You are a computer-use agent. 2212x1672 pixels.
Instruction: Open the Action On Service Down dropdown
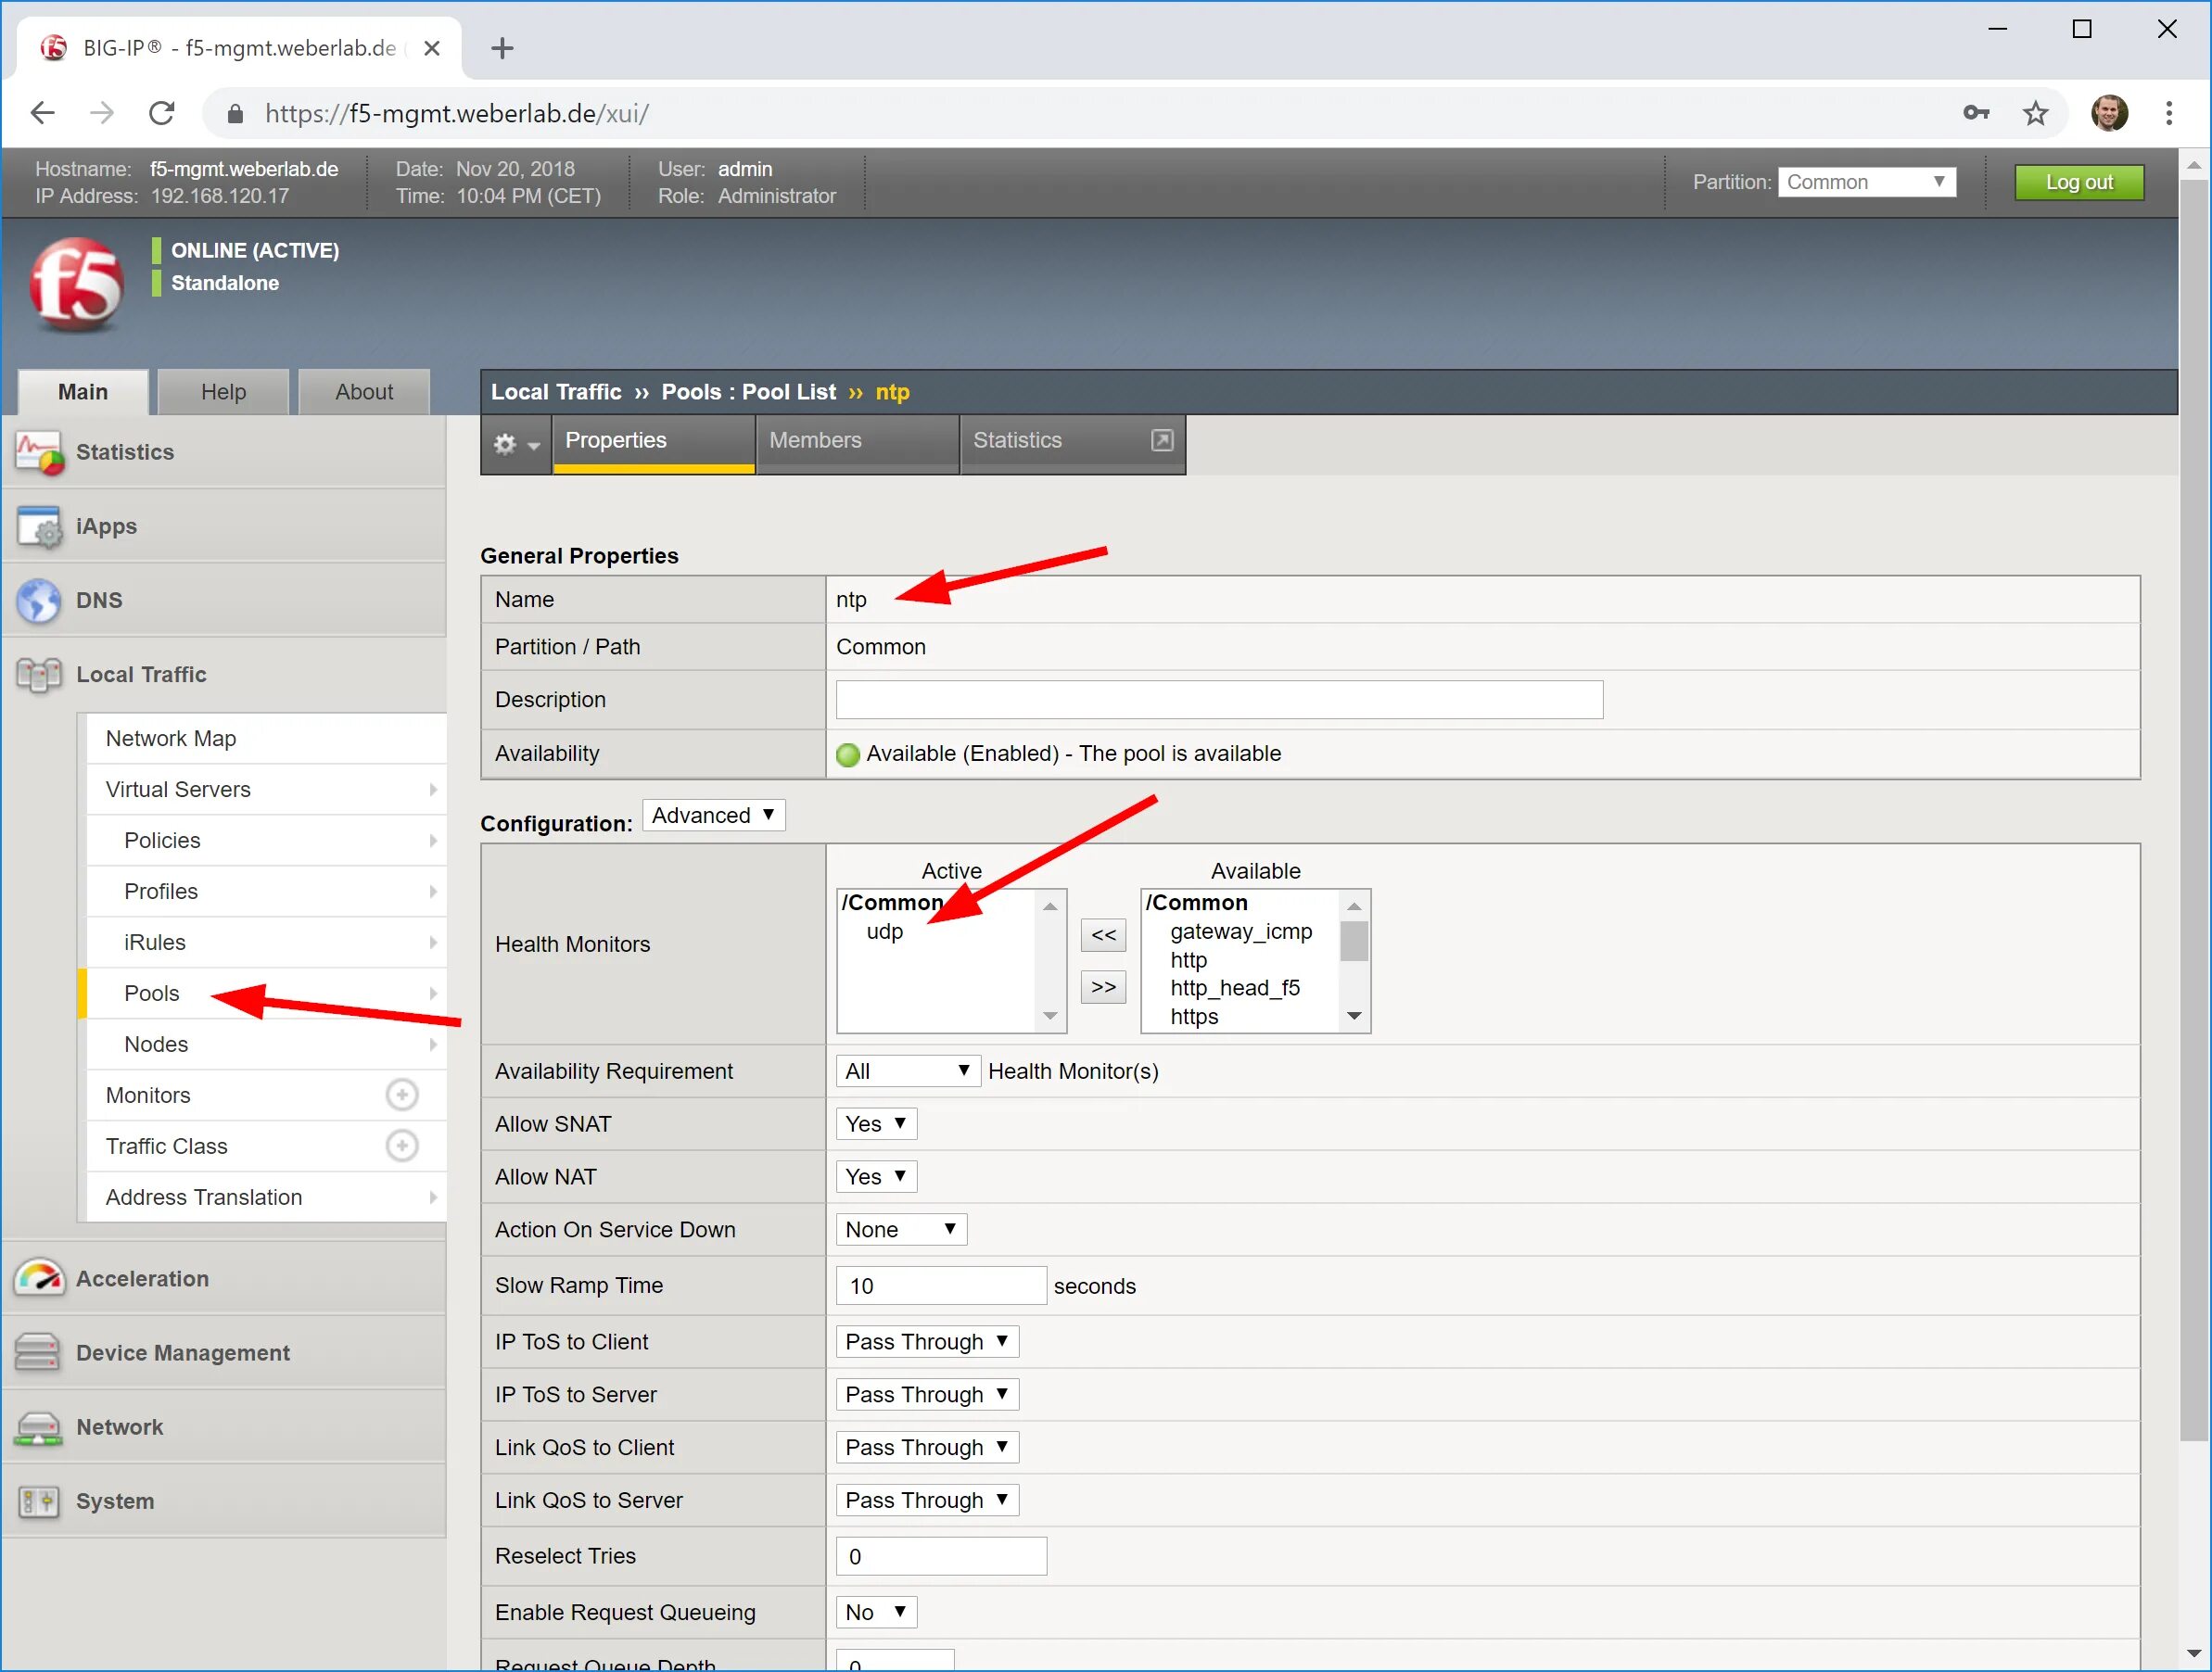pos(900,1229)
